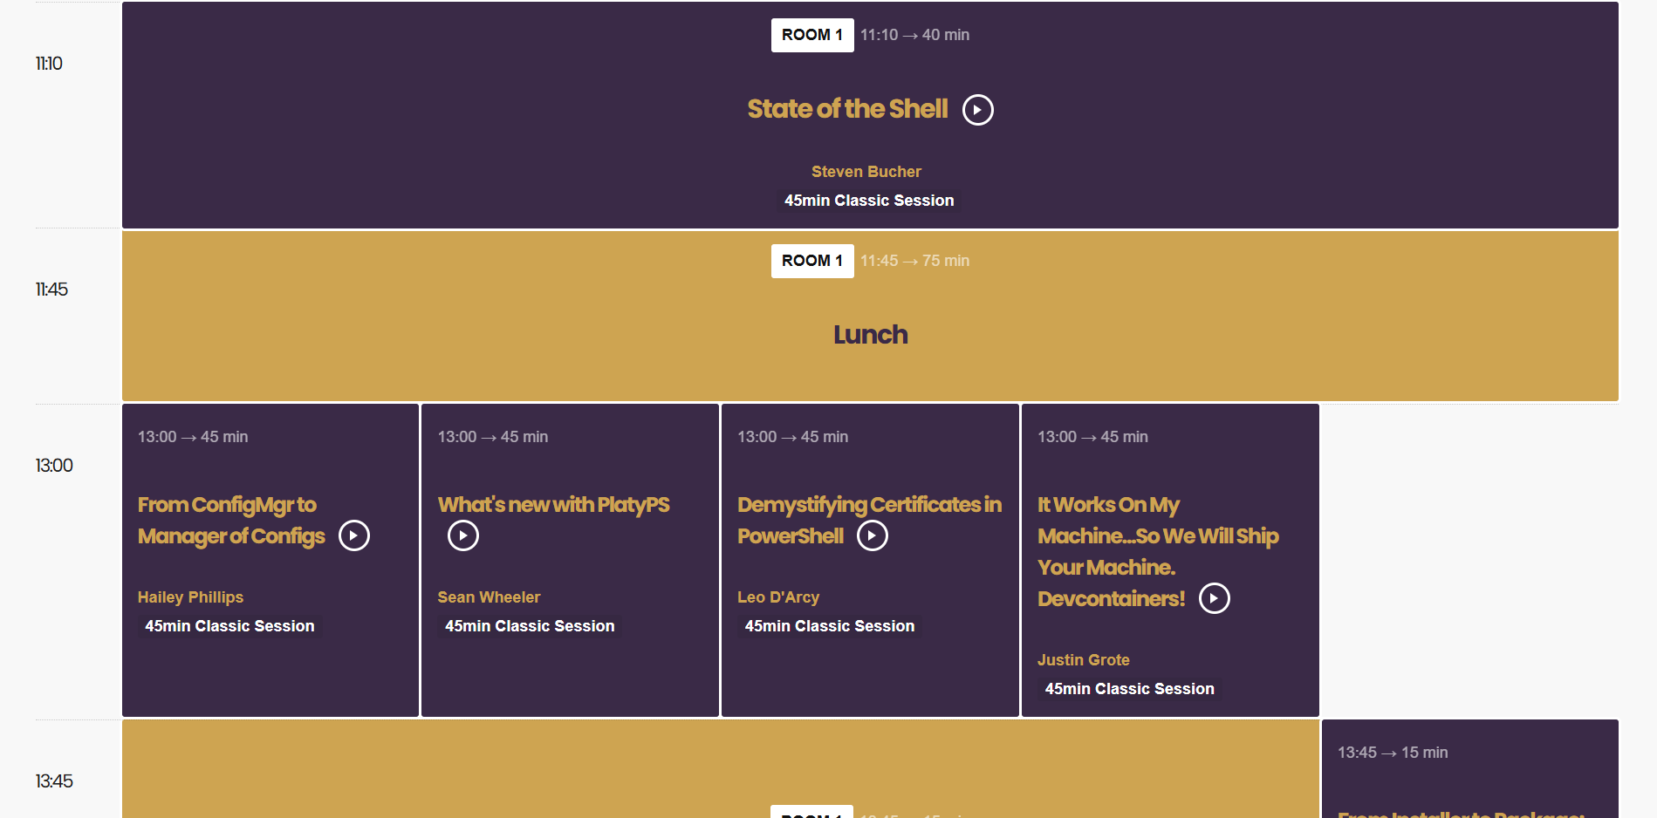This screenshot has height=818, width=1657.
Task: Click '11:45 → 75 min' duration text
Action: pos(914,261)
